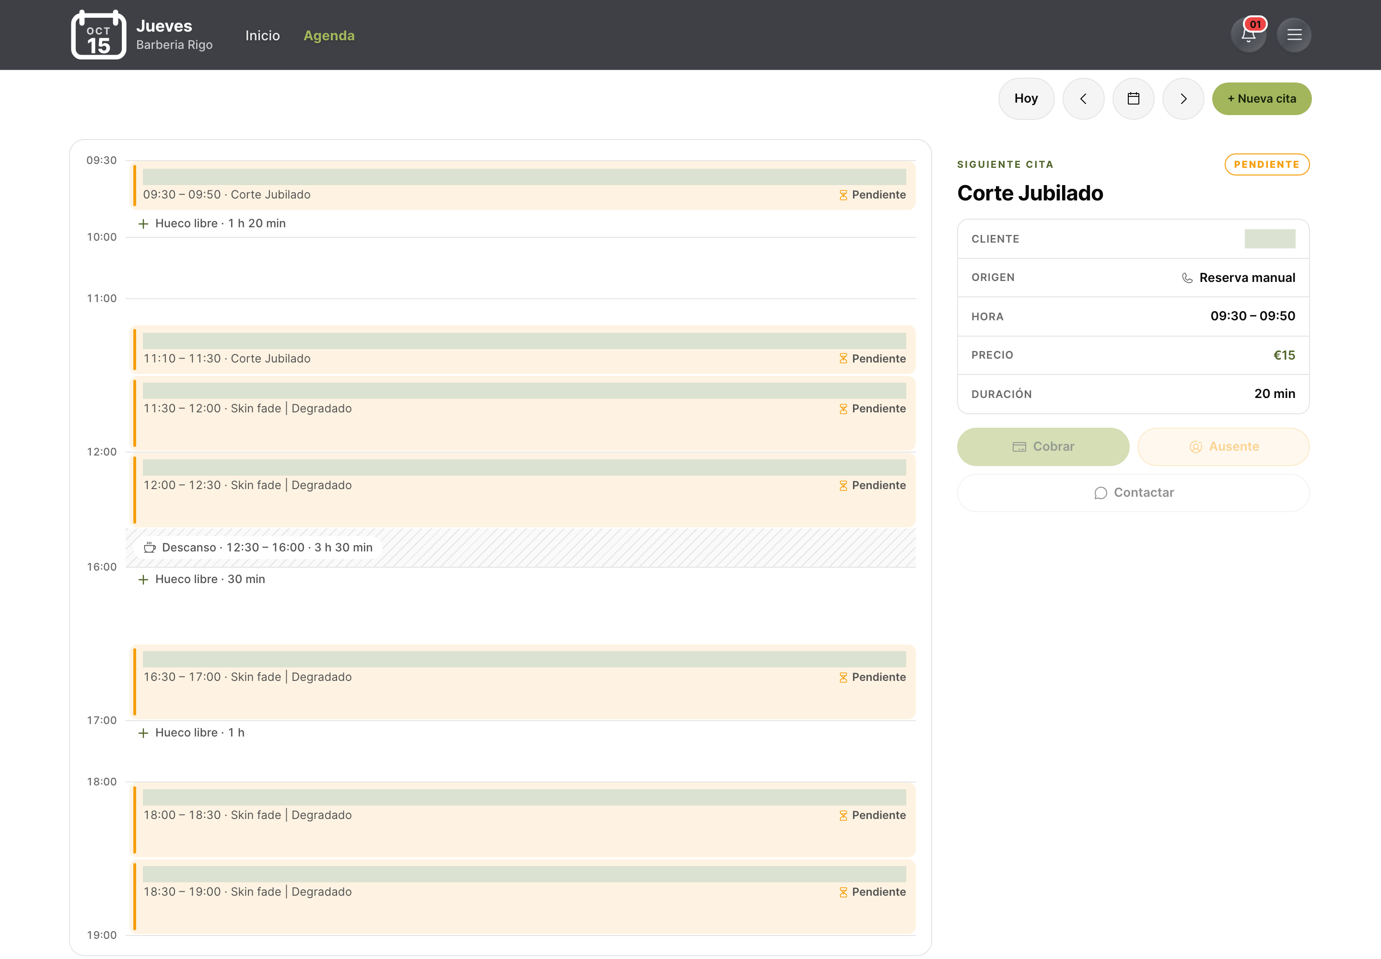Click the Hueco libre · 1 h 20 min label

pos(220,223)
